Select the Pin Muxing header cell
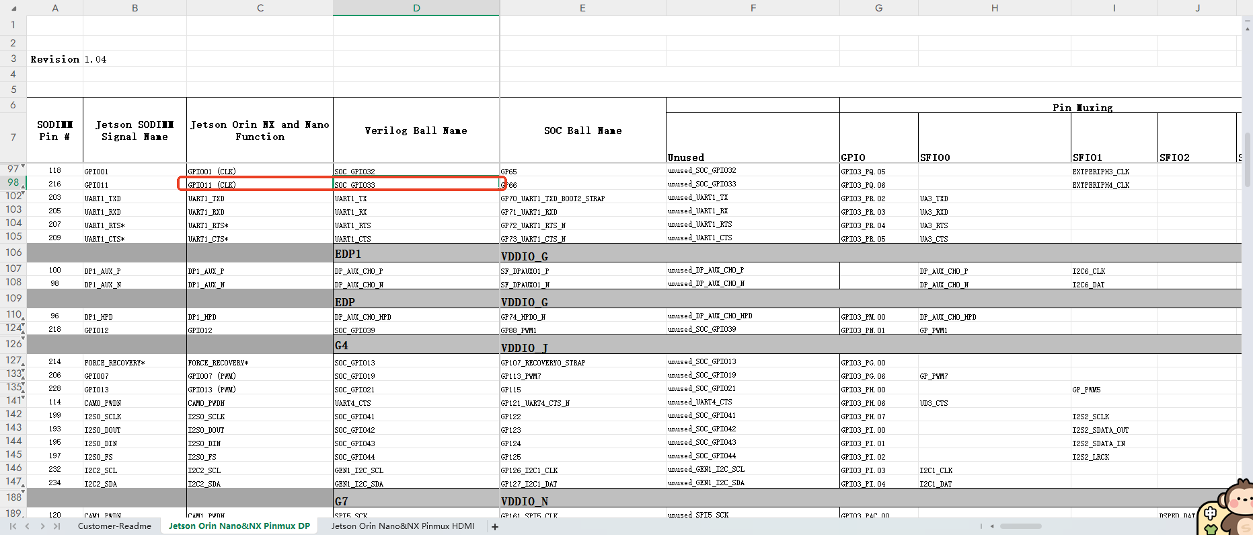1253x535 pixels. [x=1082, y=107]
